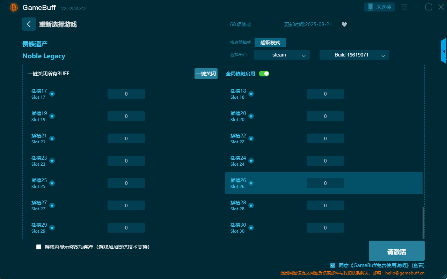Favorite Slot 22 with its star
The height and width of the screenshot is (279, 447).
(x=251, y=138)
